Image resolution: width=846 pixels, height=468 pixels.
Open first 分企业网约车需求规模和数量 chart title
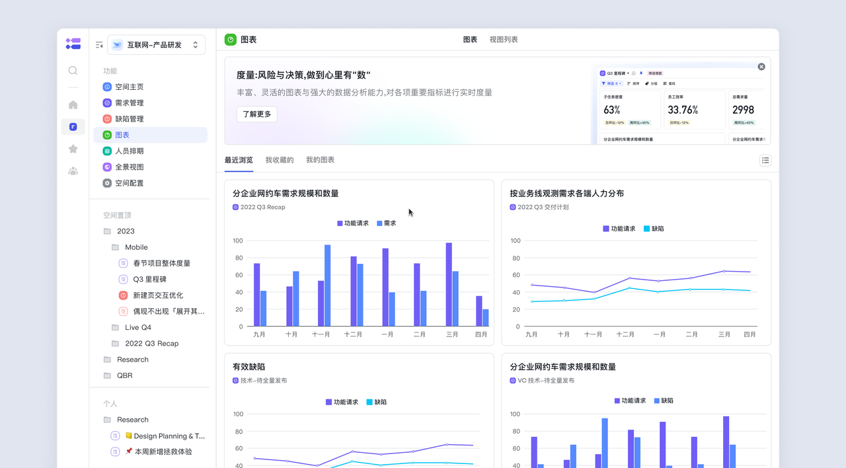pyautogui.click(x=286, y=194)
